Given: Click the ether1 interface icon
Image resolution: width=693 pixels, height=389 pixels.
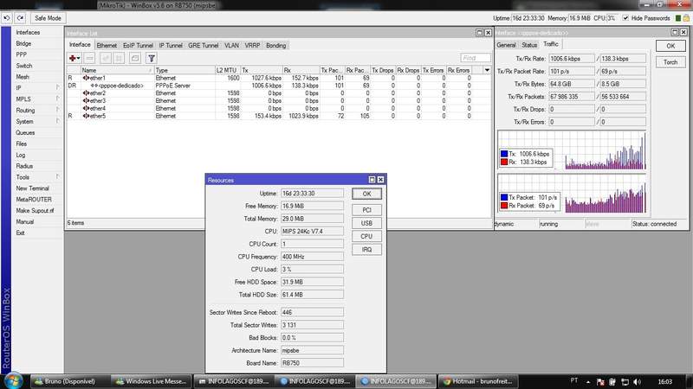Looking at the screenshot, I should [86, 78].
